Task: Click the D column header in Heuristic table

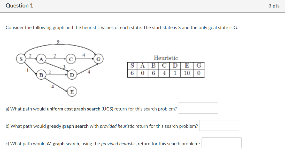Action: tap(175, 66)
